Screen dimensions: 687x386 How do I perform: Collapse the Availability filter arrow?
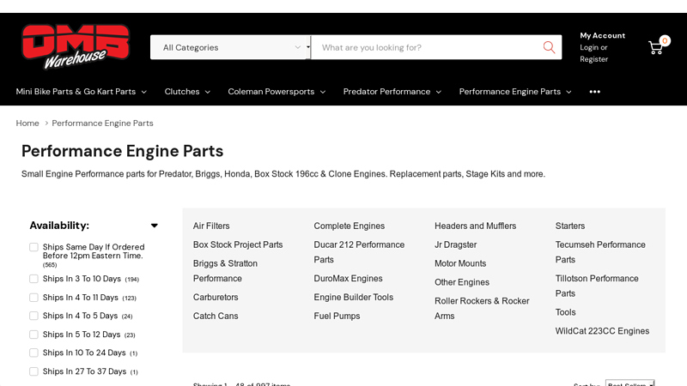coord(155,226)
